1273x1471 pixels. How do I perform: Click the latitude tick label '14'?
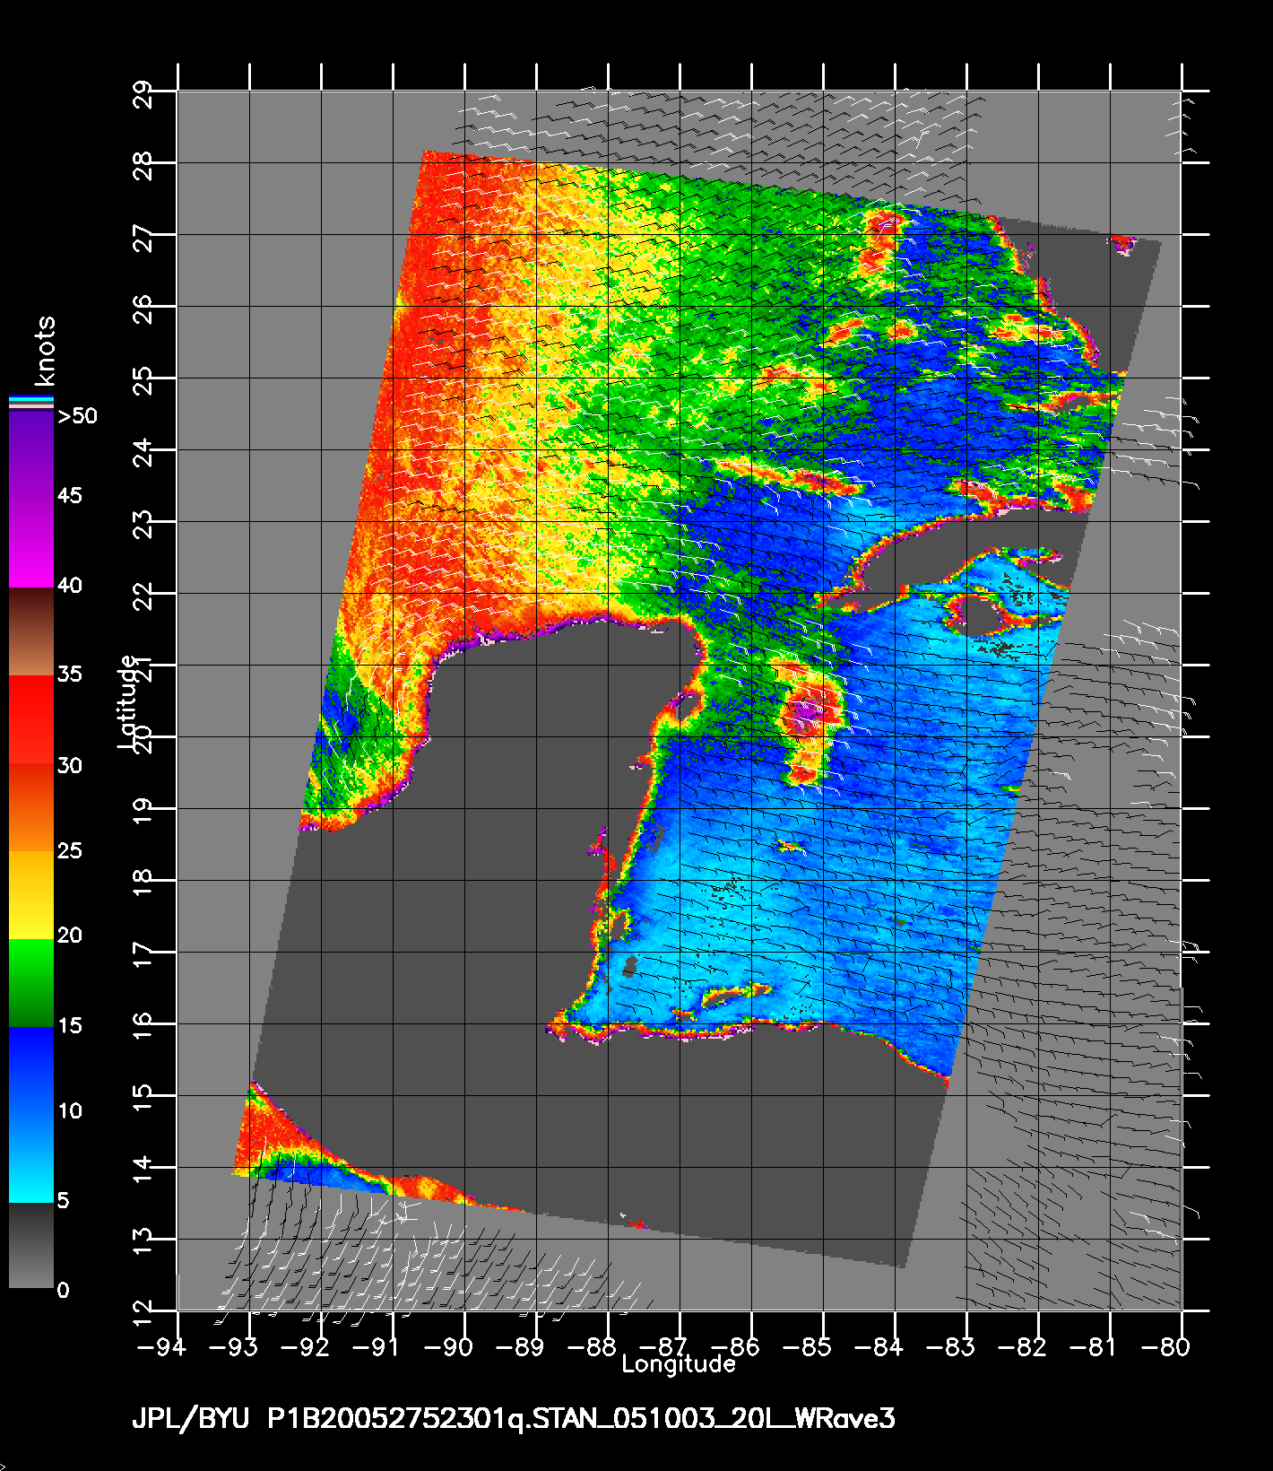click(x=143, y=1169)
